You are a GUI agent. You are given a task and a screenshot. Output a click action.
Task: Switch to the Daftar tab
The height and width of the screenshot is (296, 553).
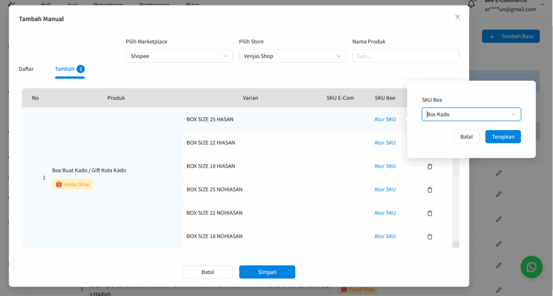pyautogui.click(x=26, y=68)
